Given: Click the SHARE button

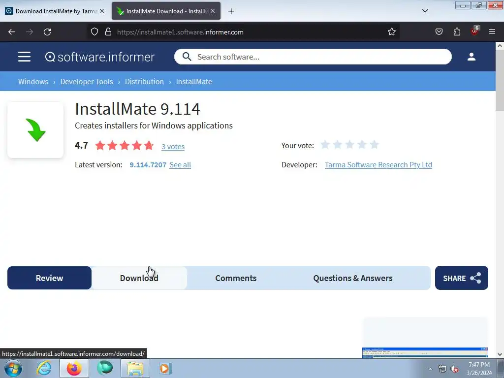Looking at the screenshot, I should [462, 278].
